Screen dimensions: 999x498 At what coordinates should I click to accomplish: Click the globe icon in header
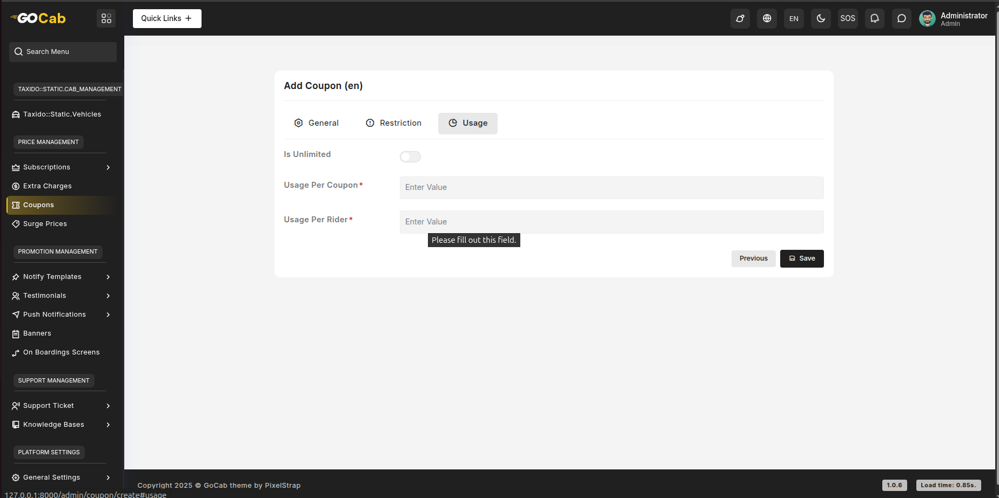[767, 18]
